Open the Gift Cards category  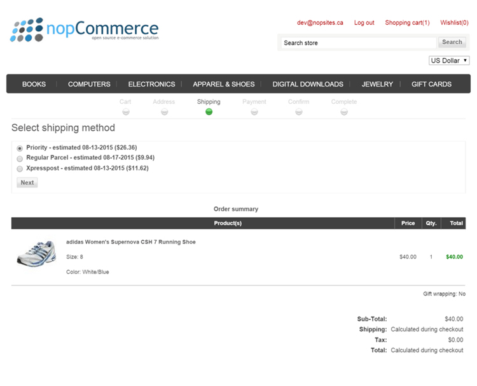pyautogui.click(x=431, y=84)
